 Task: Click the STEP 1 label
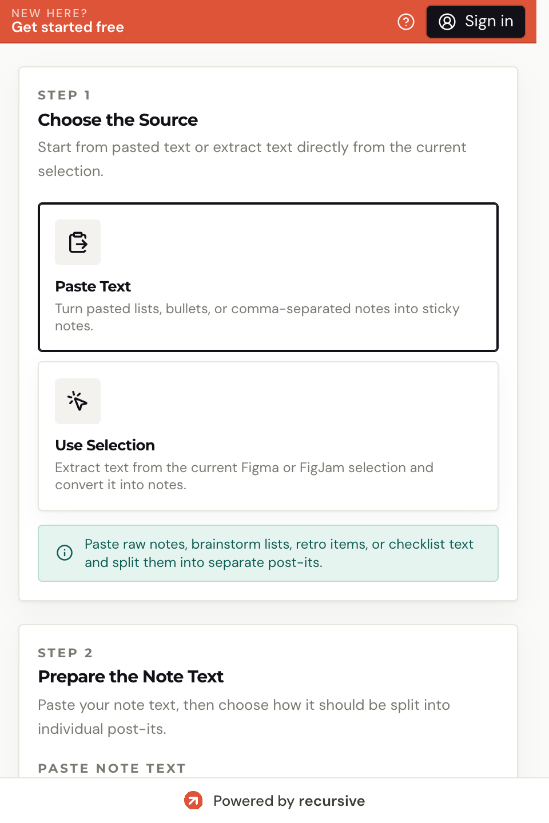pyautogui.click(x=64, y=95)
